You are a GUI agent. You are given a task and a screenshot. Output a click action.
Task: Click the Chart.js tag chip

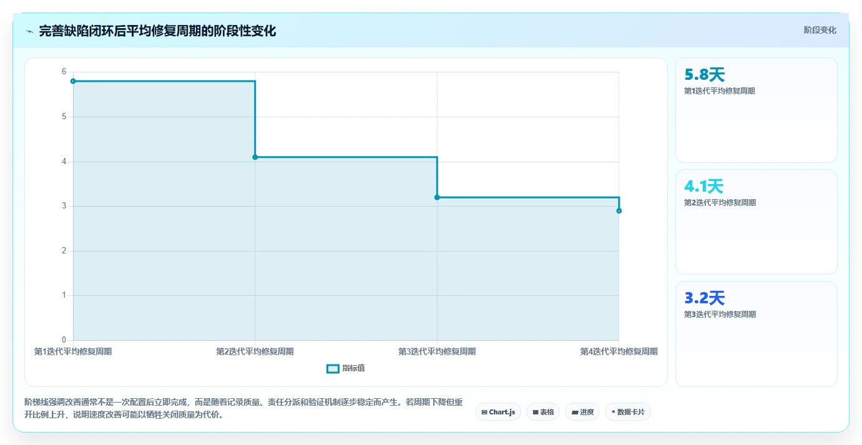498,412
